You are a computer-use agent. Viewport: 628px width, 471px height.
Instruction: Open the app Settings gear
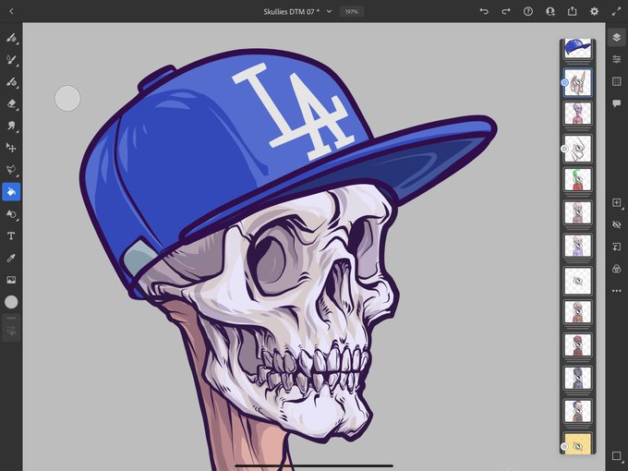pyautogui.click(x=595, y=11)
